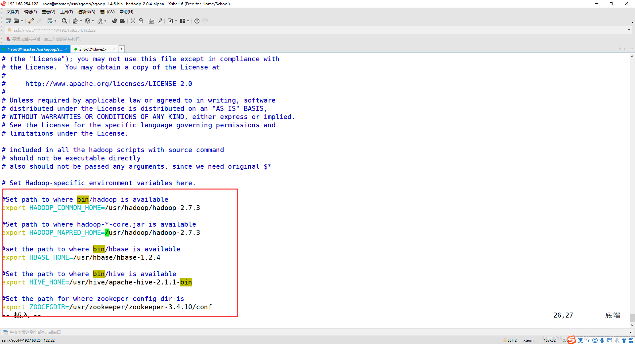The width and height of the screenshot is (635, 344).
Task: Expand the Open Session dropdown arrow
Action: [x=22, y=21]
